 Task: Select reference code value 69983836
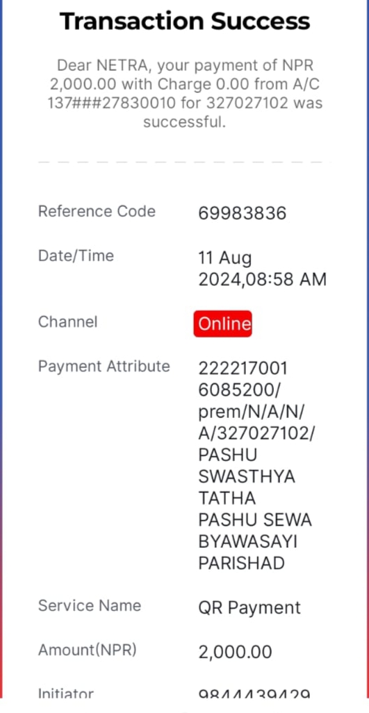click(243, 213)
